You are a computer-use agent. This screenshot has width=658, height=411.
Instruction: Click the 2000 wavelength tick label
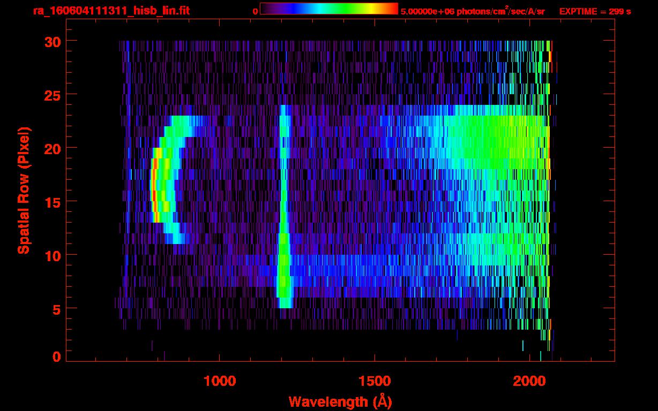pos(529,381)
